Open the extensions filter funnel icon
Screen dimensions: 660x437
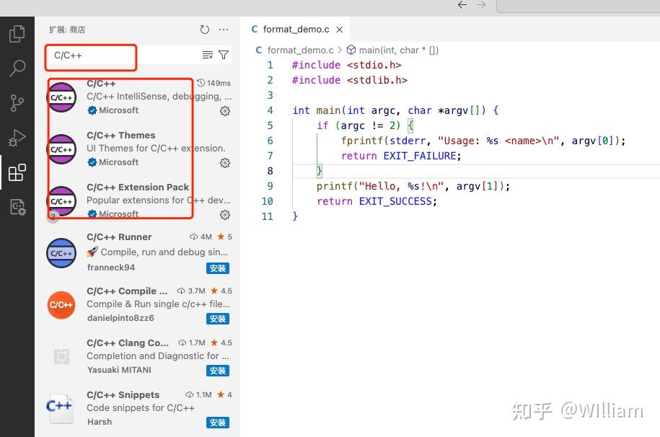pos(224,55)
